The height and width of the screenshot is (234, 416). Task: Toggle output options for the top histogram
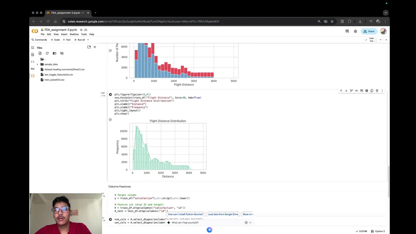point(110,50)
